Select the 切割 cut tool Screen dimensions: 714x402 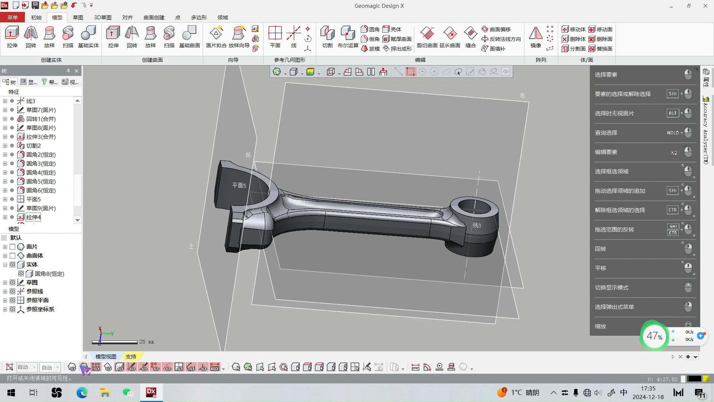pos(327,37)
